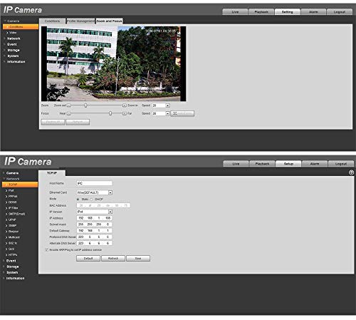Screen dimensions: 356x320
Task: Select Static mode radio button
Action: tap(78, 199)
